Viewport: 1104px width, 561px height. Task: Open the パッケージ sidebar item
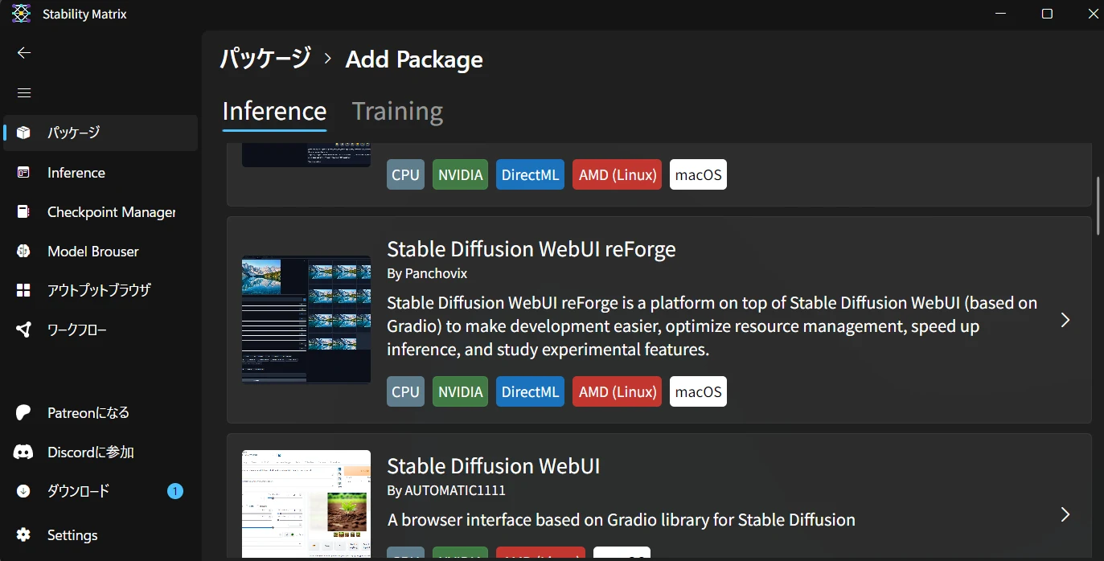101,133
